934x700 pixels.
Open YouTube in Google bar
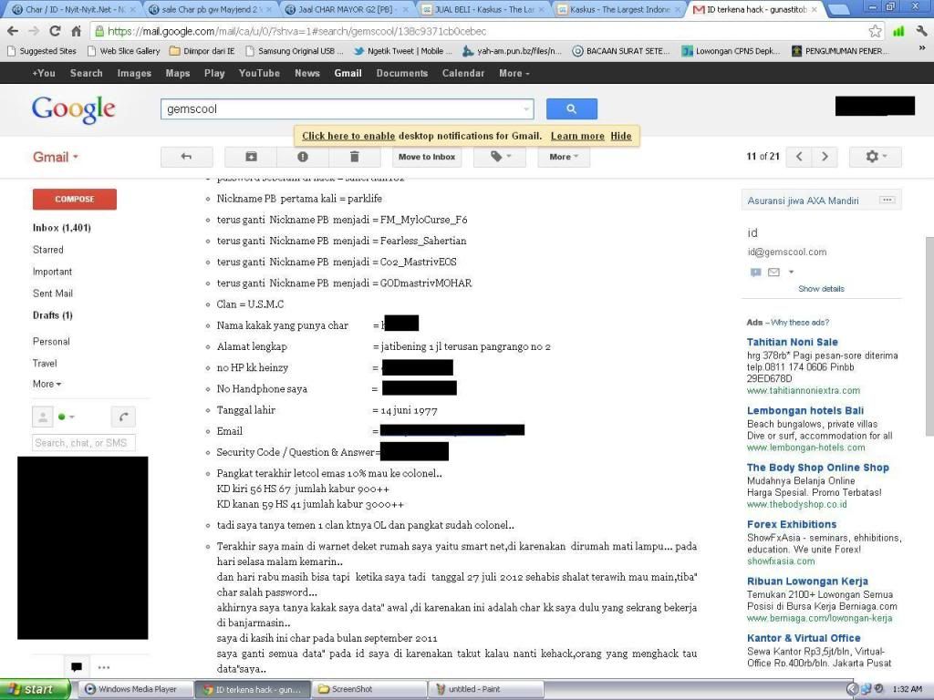(x=259, y=73)
